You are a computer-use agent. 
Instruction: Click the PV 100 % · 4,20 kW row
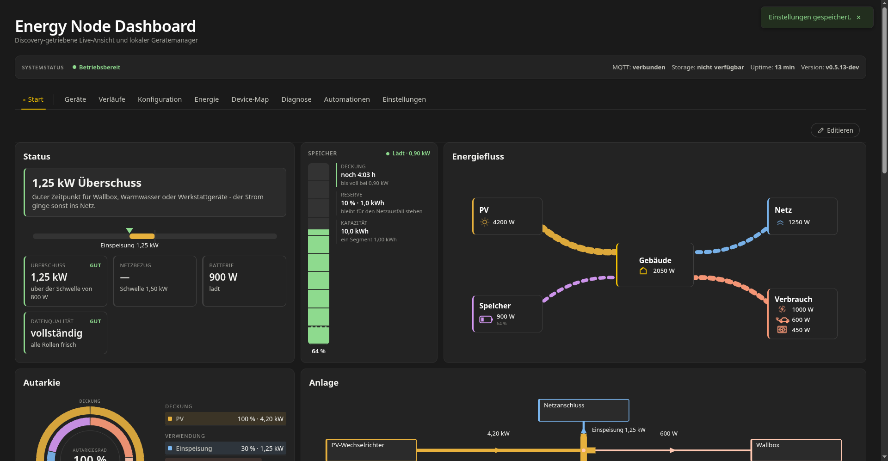click(226, 419)
